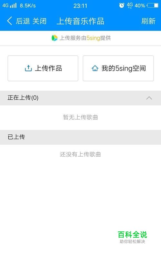Tap the signal bars icon in status bar
Viewport: 161px width, 254px height.
point(13,5)
